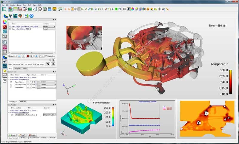Open Color by dropdown for All Components

click(x=48, y=85)
